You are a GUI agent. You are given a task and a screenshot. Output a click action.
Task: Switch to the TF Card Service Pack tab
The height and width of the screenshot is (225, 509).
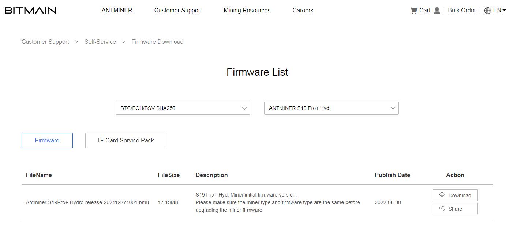[125, 141]
